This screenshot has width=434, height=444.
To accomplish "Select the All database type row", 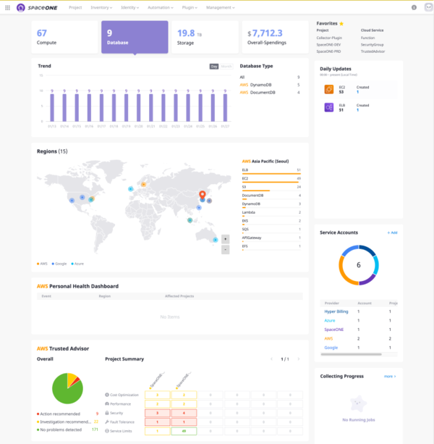I will point(270,77).
